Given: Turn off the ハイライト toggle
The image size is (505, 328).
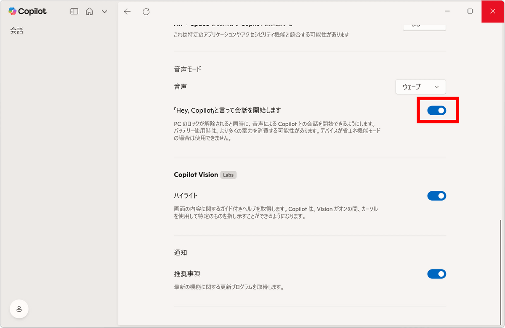Looking at the screenshot, I should coord(436,196).
